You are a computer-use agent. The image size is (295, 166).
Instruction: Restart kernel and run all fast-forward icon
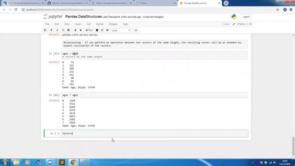pos(107,30)
